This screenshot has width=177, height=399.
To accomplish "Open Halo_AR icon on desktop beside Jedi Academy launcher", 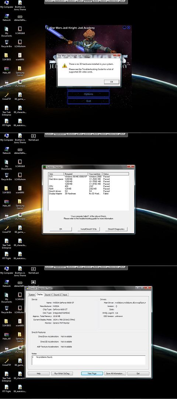I will [7, 71].
